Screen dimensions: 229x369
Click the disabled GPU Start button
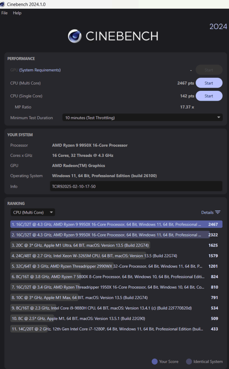[209, 70]
